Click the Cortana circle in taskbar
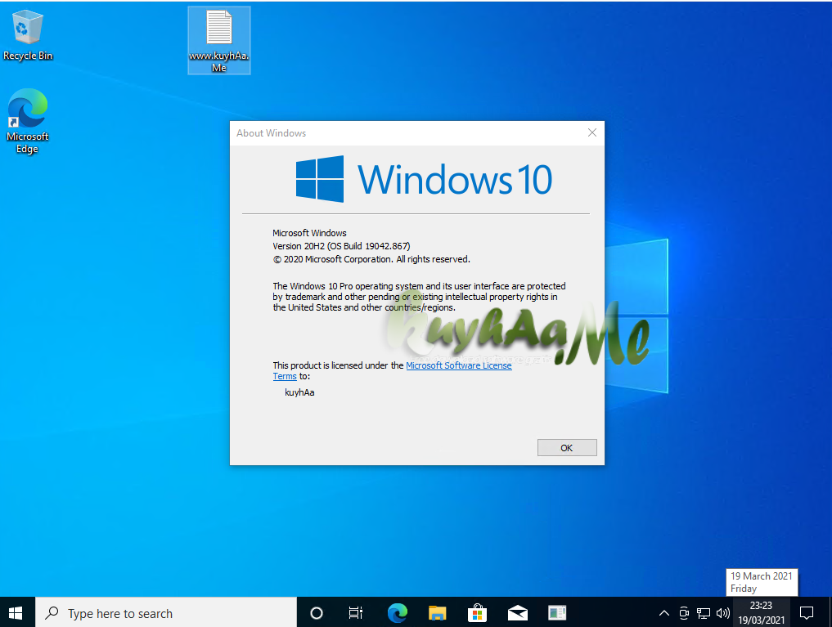The width and height of the screenshot is (832, 627). [317, 612]
